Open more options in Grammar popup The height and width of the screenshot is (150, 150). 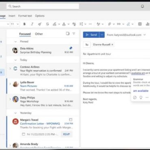[147, 97]
